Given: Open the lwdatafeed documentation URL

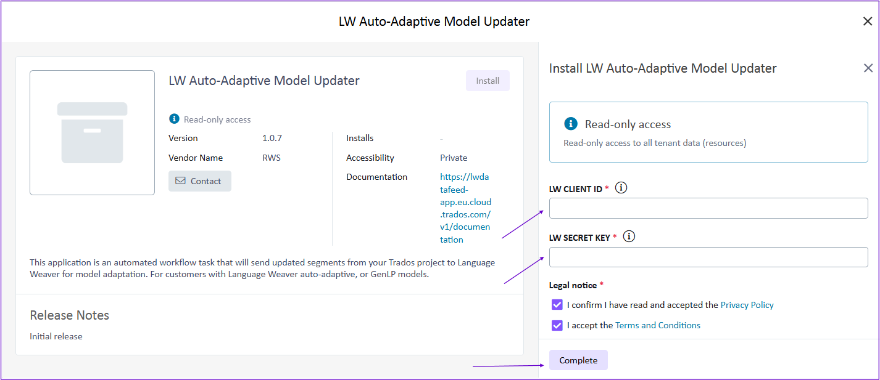Looking at the screenshot, I should click(x=465, y=208).
